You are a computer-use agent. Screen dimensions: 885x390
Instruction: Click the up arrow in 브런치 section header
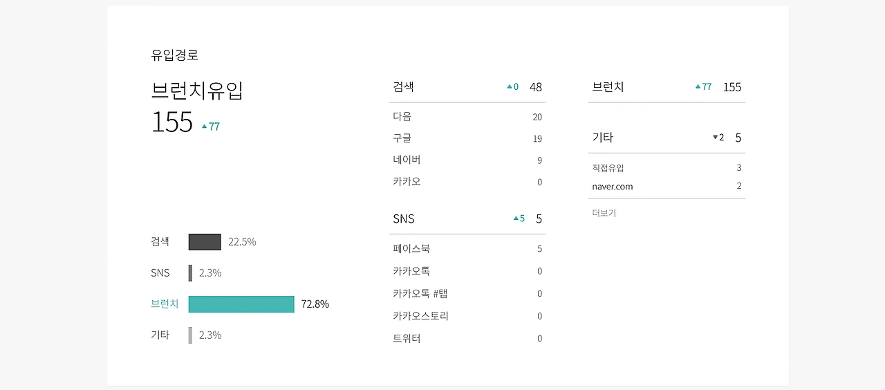pyautogui.click(x=698, y=87)
